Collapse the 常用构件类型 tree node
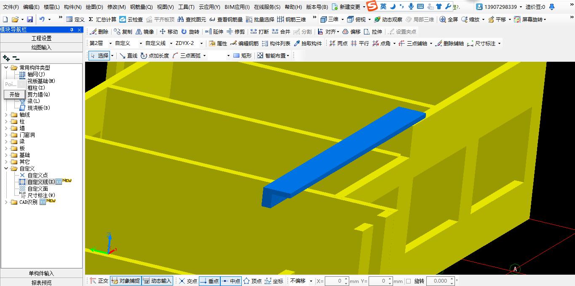The image size is (575, 286). [6, 68]
